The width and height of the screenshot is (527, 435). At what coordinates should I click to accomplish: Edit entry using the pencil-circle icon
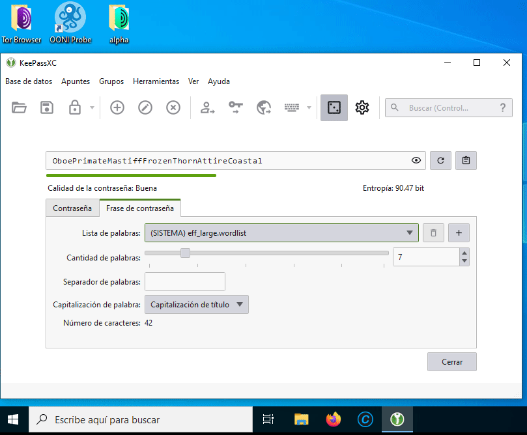(145, 108)
